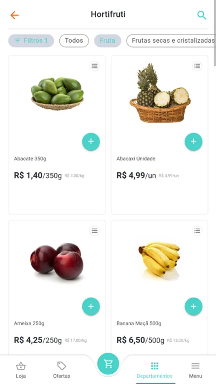Tap the orange back arrow
Screen dimensions: 216x384
tap(14, 15)
